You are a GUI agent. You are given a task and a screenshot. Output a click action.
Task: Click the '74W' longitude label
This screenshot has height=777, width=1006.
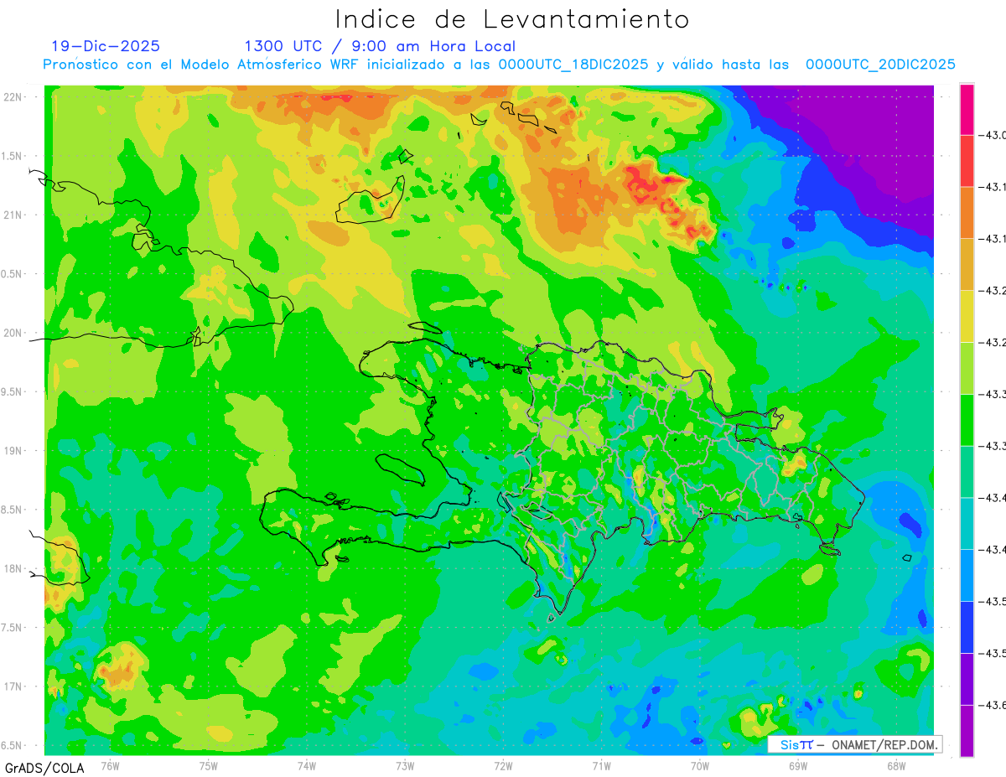pyautogui.click(x=307, y=765)
